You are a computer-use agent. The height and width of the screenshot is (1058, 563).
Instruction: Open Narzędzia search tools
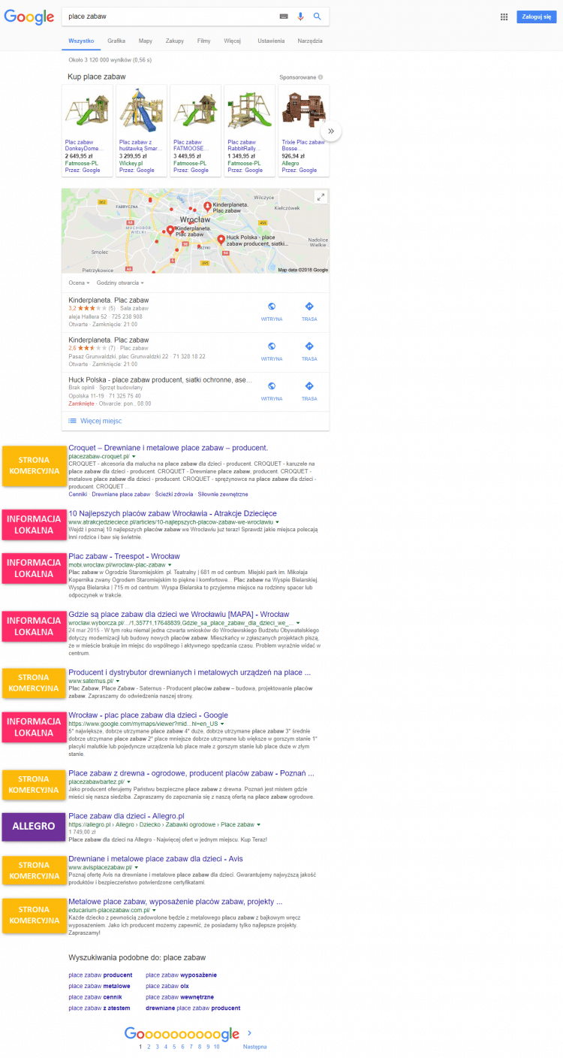(310, 41)
